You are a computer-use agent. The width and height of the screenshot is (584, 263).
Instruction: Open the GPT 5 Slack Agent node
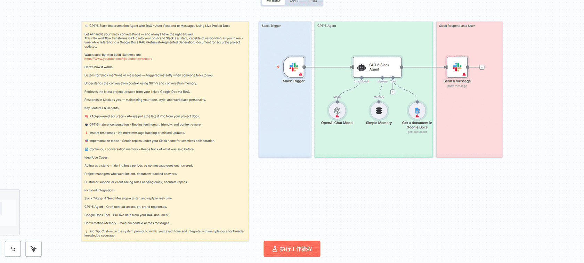click(377, 67)
